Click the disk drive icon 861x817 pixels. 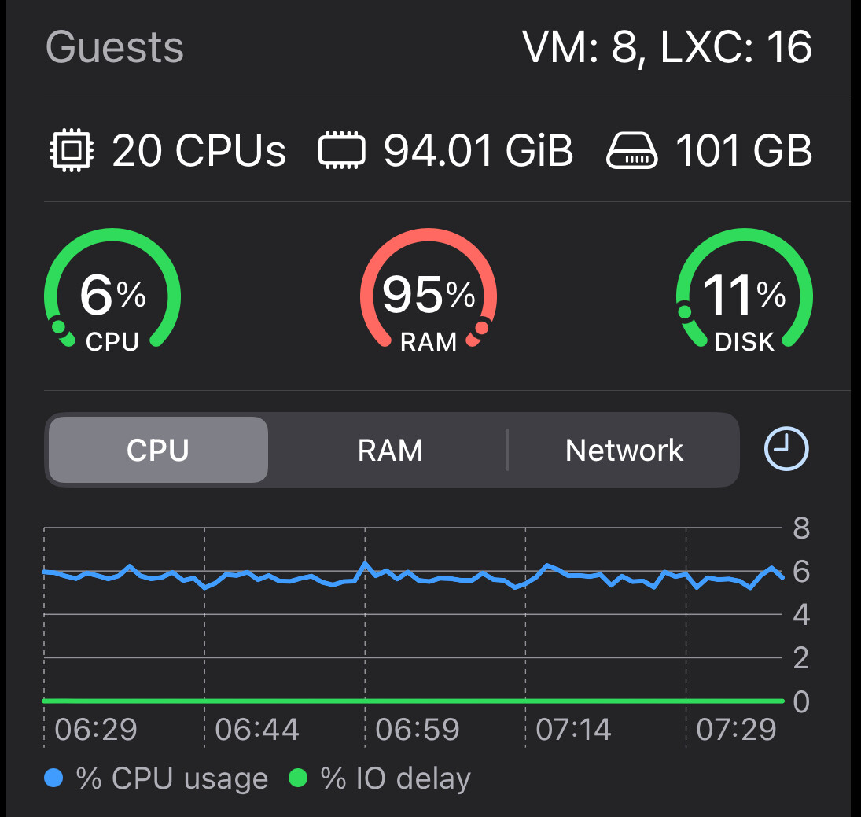point(631,151)
